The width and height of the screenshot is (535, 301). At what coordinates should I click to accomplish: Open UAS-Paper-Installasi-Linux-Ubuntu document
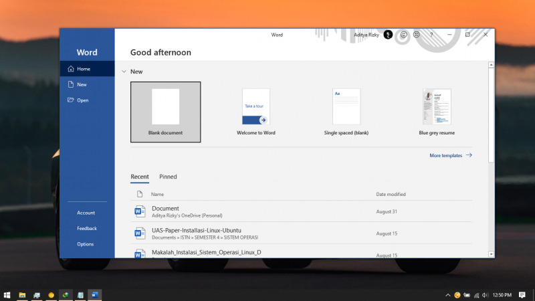[x=302, y=233]
